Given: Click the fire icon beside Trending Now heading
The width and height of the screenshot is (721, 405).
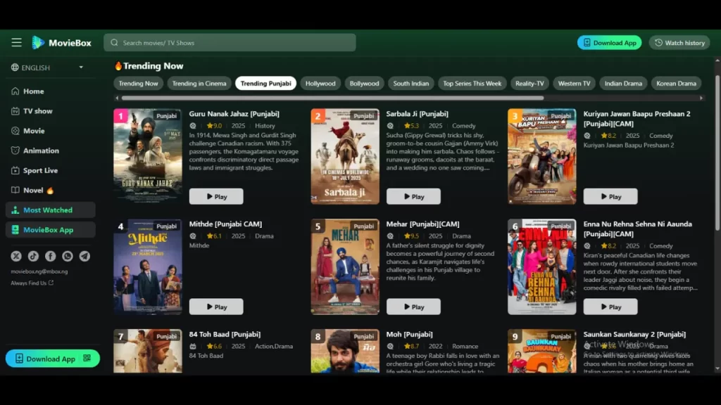Looking at the screenshot, I should [118, 65].
